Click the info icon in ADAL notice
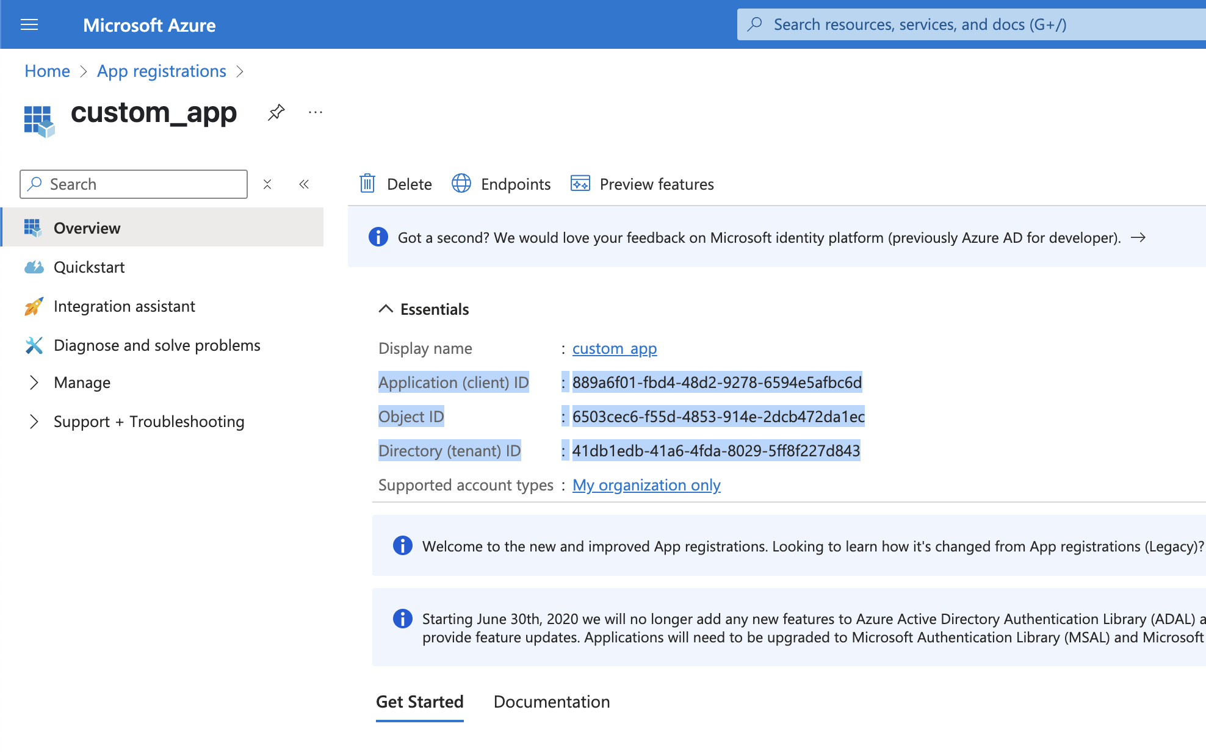This screenshot has height=754, width=1206. click(x=403, y=619)
